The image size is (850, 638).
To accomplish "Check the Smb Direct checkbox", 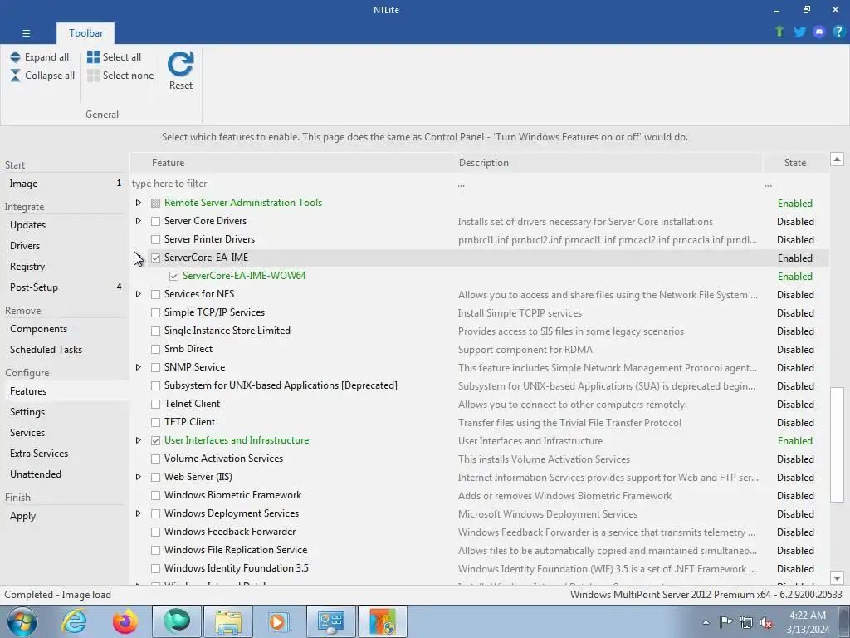I will point(155,349).
